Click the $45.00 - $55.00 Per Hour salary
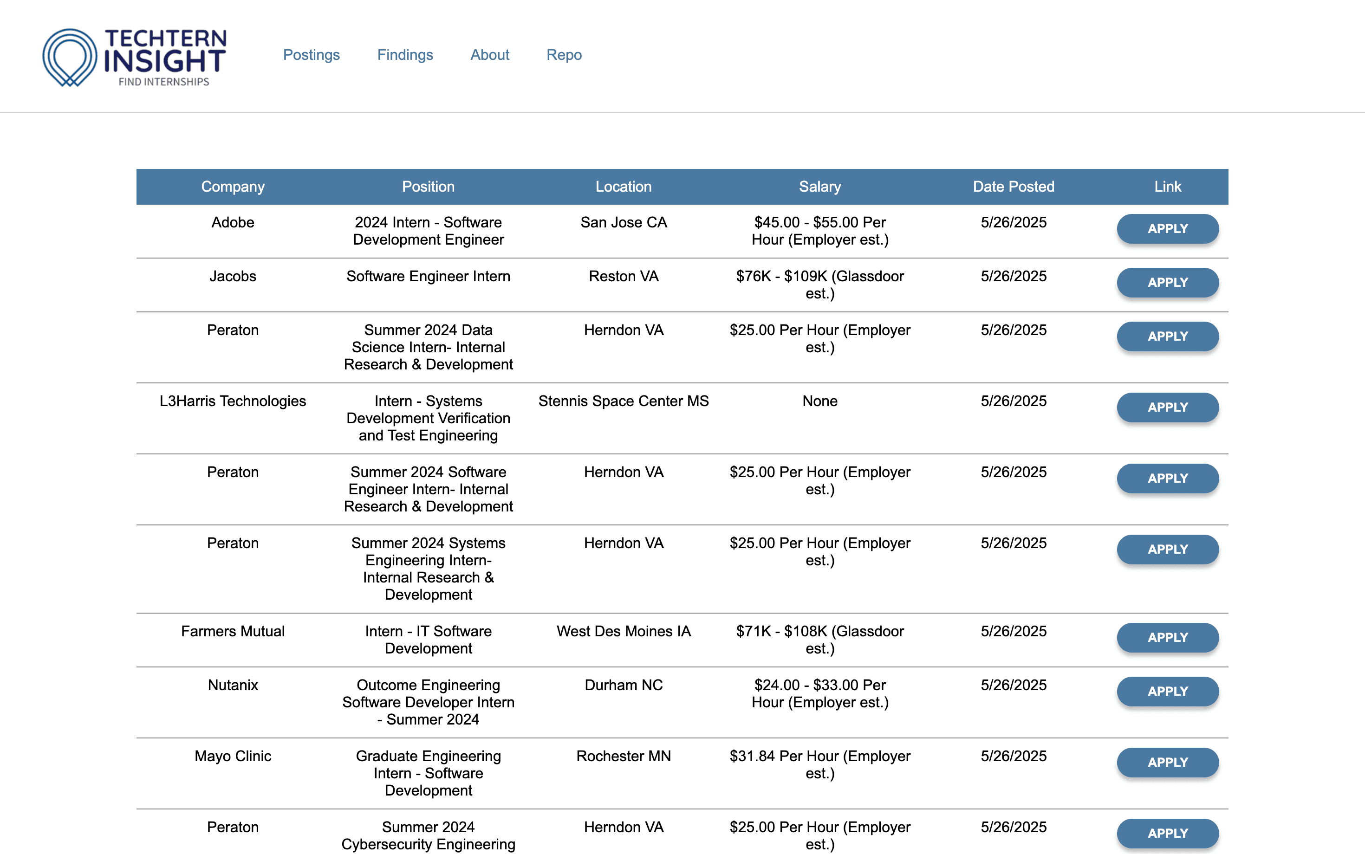 tap(820, 231)
